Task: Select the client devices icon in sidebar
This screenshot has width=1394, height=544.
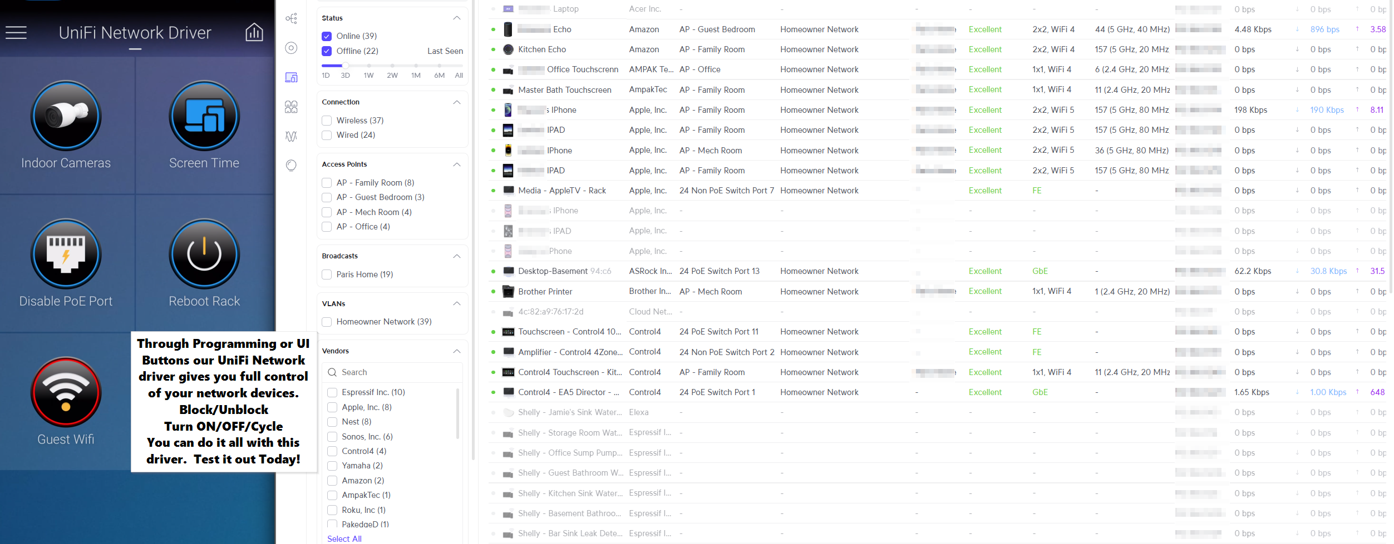Action: (291, 77)
